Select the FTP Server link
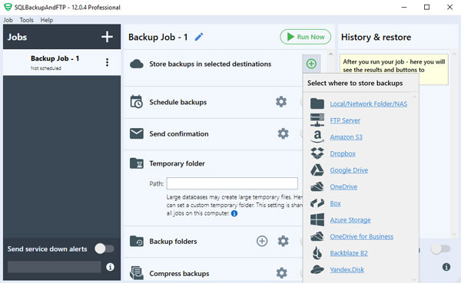 (345, 120)
